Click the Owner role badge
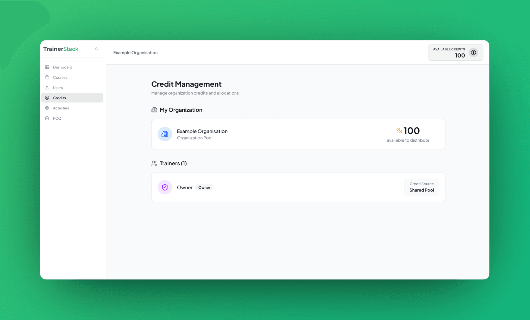This screenshot has width=530, height=320. (204, 187)
